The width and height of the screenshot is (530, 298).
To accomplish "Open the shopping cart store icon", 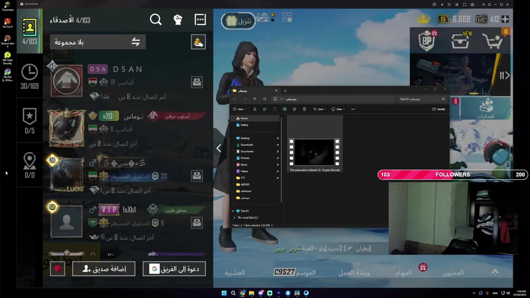I will tap(493, 41).
